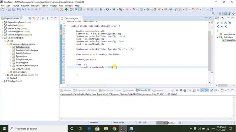
Task: Select Calculator class in Outline view
Action: point(229,37)
